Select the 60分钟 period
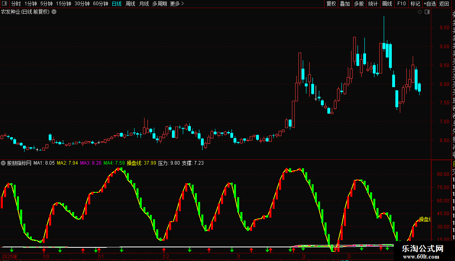Screen dimensions: 455x261 click(101, 4)
